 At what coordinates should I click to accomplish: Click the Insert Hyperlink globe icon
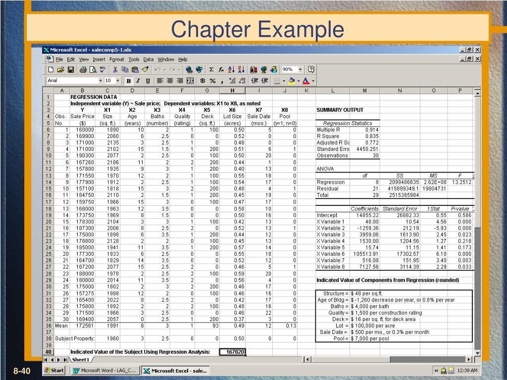(x=189, y=69)
